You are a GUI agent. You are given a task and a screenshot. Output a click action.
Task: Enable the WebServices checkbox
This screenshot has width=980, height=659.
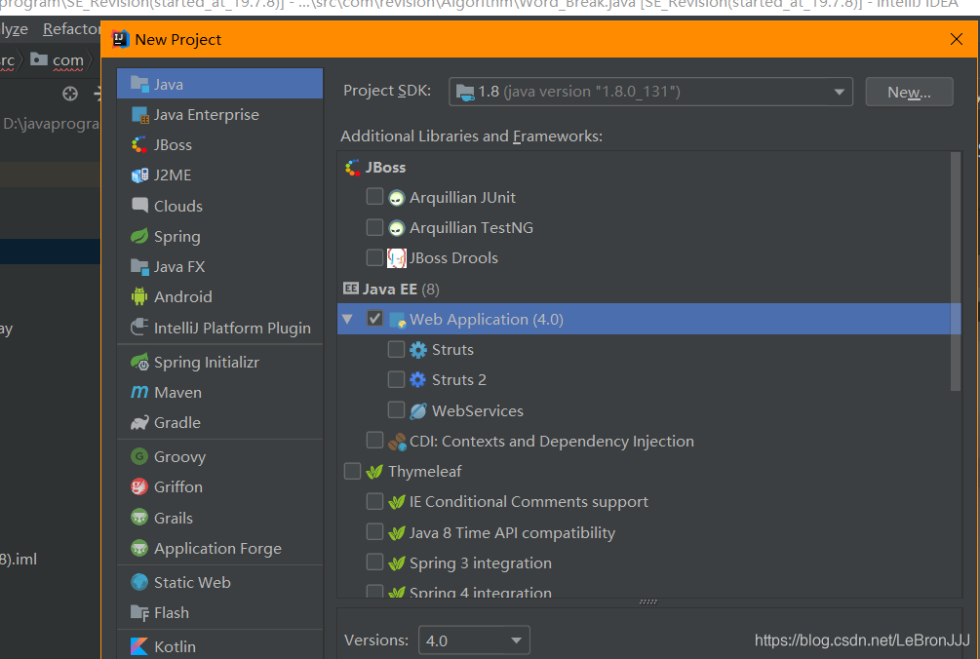click(396, 409)
